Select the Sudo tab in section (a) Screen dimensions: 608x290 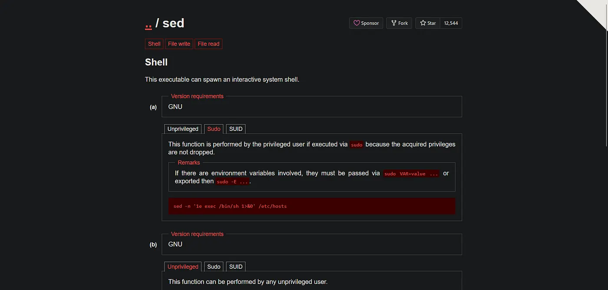tap(214, 129)
